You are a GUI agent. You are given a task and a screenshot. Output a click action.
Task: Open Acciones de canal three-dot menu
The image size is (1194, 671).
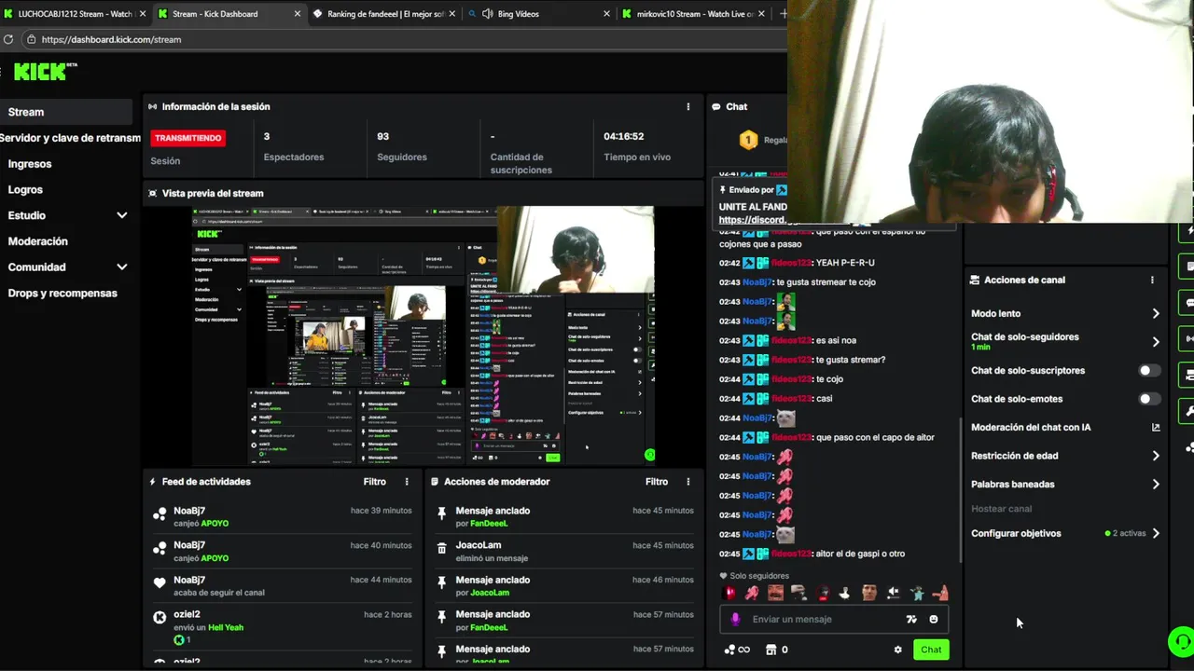[1152, 280]
